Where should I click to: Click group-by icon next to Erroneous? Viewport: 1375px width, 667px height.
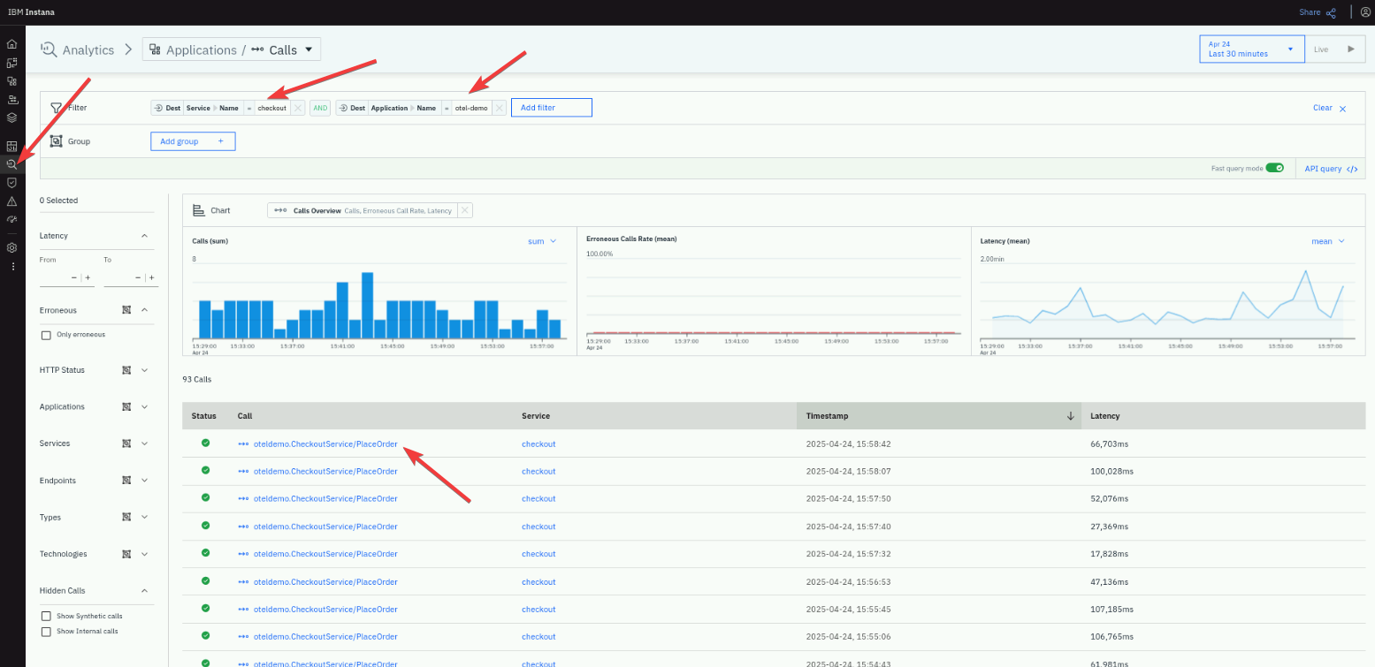point(126,310)
